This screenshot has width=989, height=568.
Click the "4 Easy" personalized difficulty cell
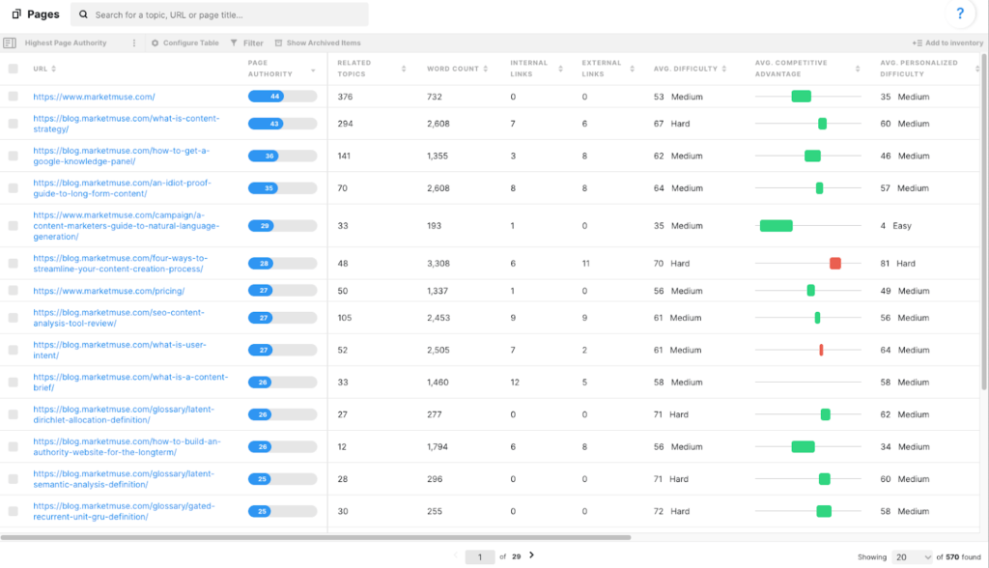(x=895, y=225)
